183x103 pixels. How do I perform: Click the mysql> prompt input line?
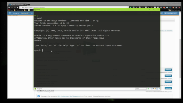pyautogui.click(x=97, y=50)
